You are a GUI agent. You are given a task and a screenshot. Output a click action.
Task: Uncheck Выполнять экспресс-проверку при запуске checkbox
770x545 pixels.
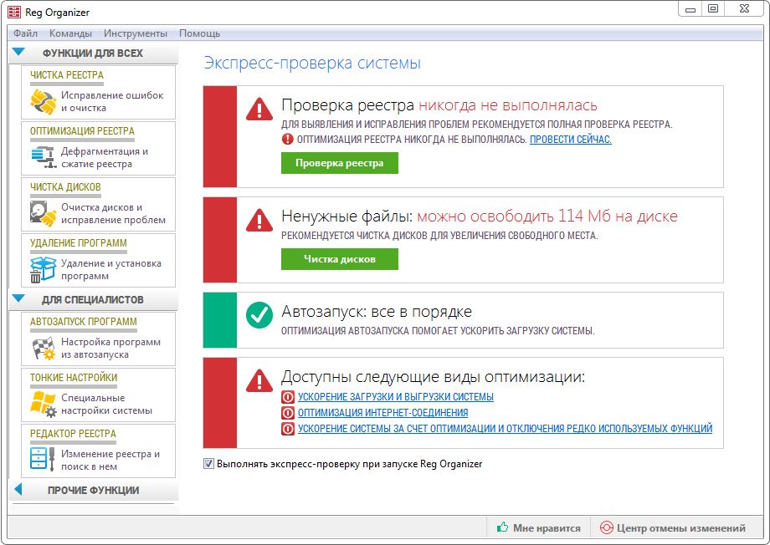click(208, 464)
